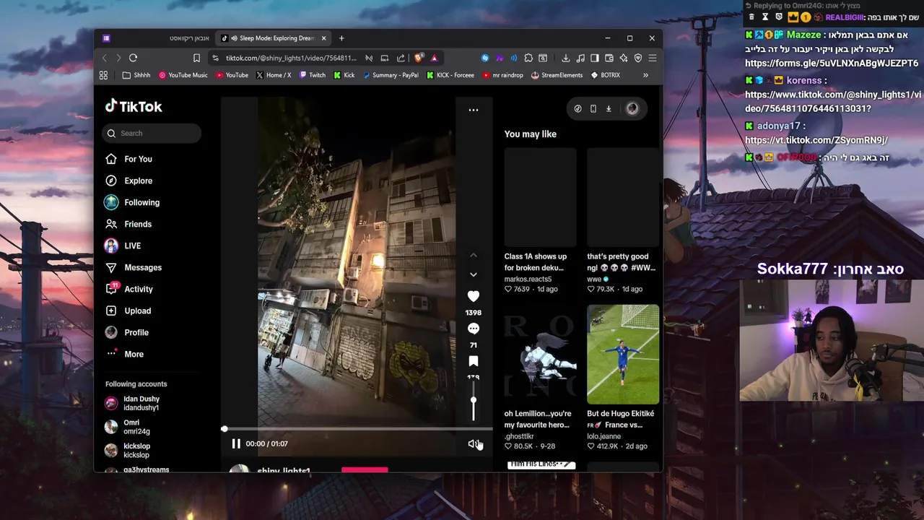Reload the page in the browser

tap(133, 58)
